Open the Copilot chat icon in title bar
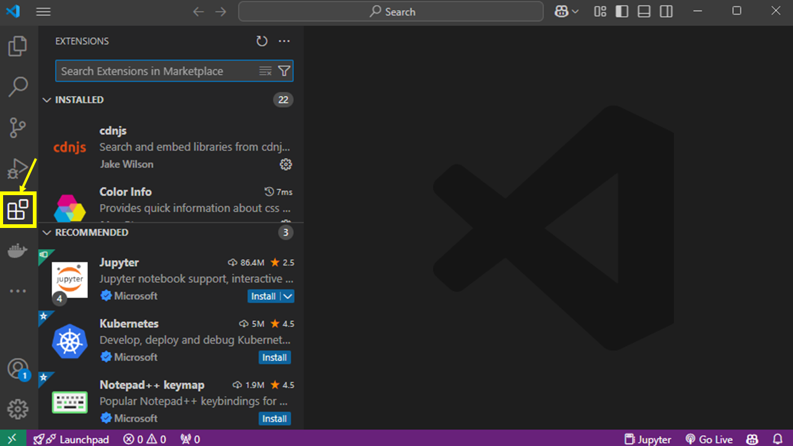Viewport: 793px width, 446px height. click(562, 12)
